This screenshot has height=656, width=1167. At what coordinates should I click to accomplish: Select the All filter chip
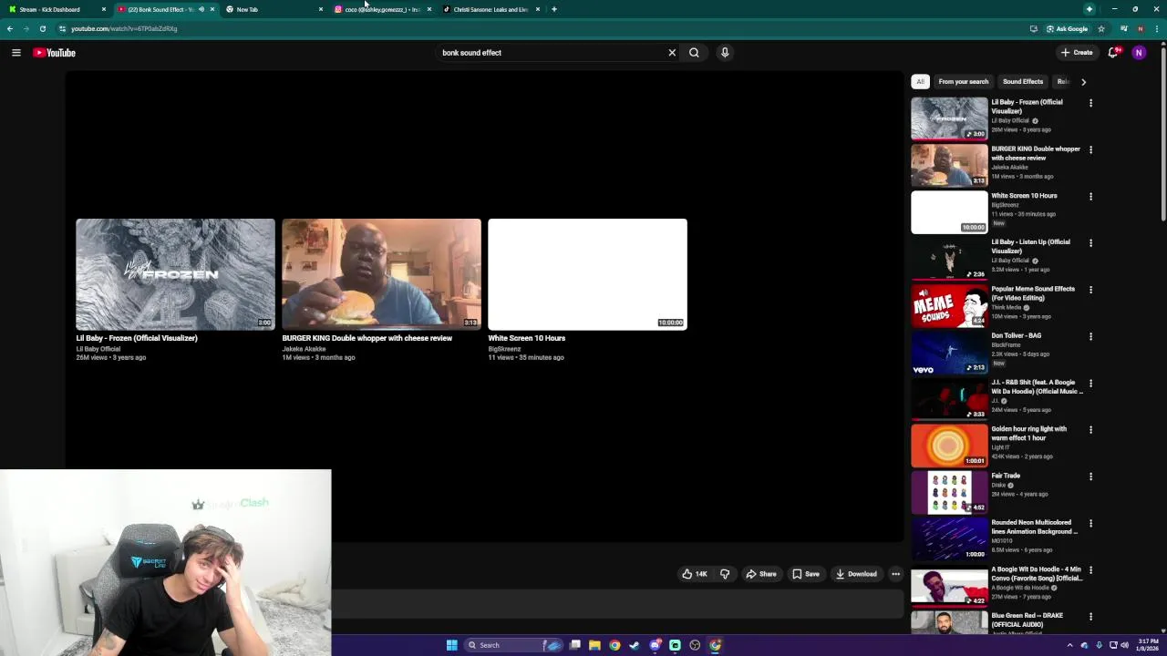[920, 82]
